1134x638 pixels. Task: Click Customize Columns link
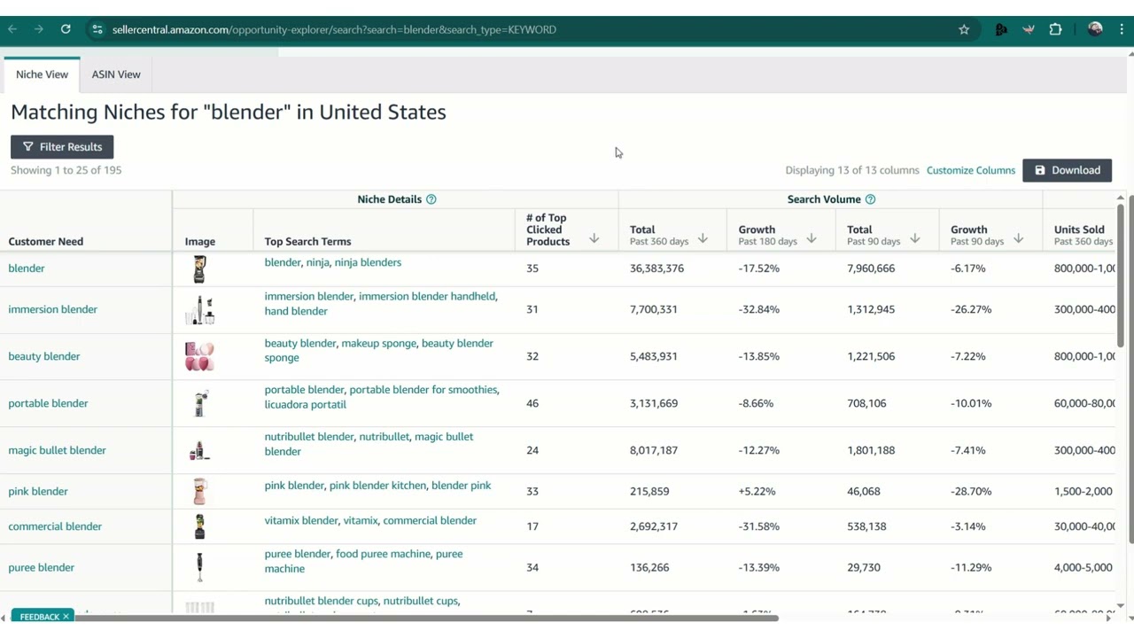(971, 170)
